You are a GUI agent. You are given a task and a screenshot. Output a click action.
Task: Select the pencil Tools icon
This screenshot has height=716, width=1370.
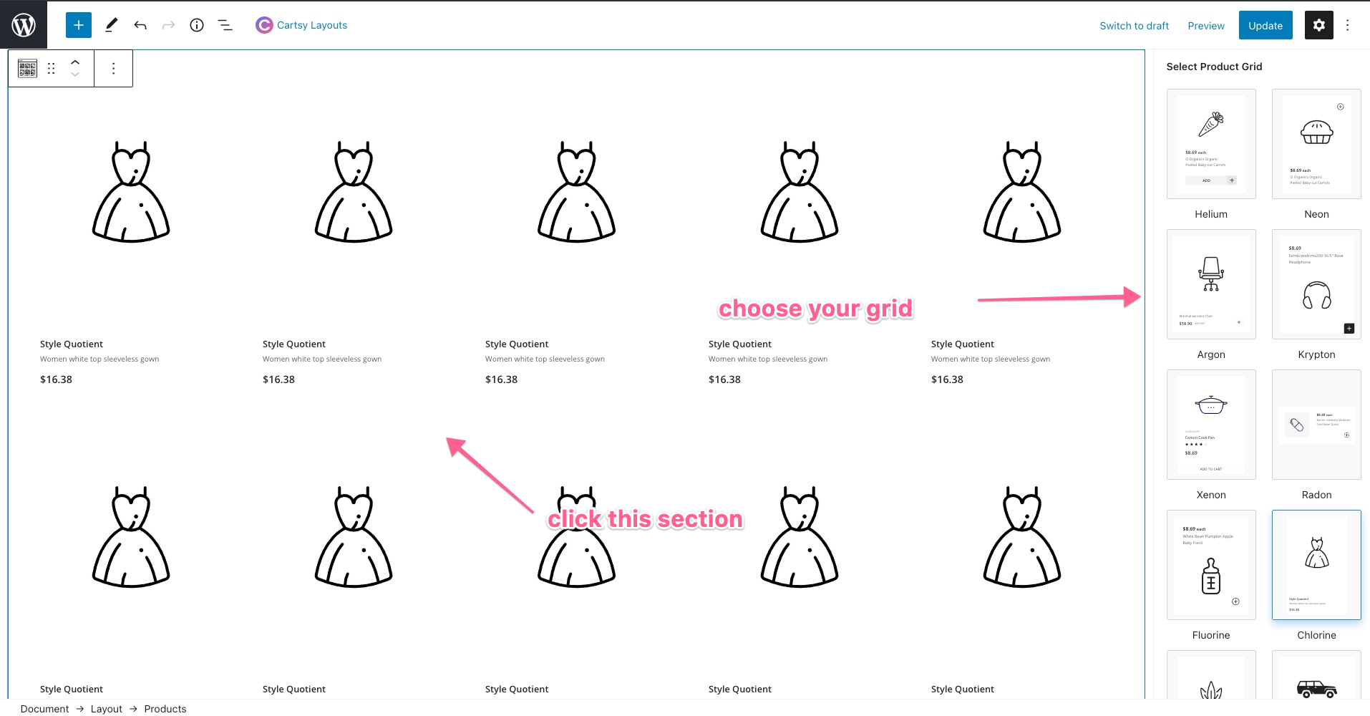point(111,25)
